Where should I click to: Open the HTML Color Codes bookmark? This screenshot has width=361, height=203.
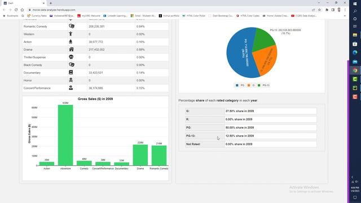click(x=248, y=16)
